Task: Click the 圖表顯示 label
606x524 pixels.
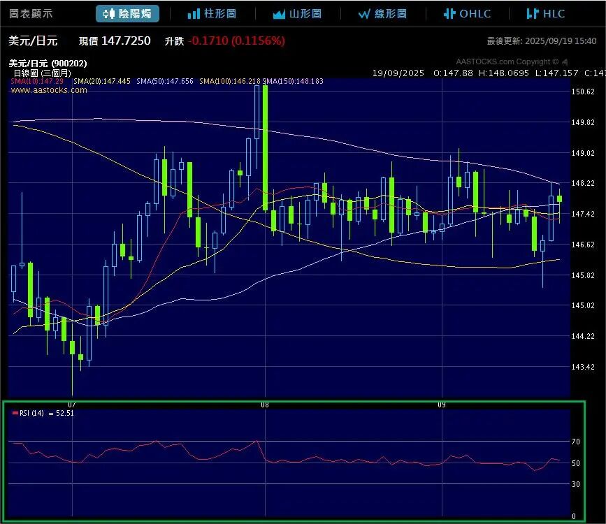Action: (31, 14)
